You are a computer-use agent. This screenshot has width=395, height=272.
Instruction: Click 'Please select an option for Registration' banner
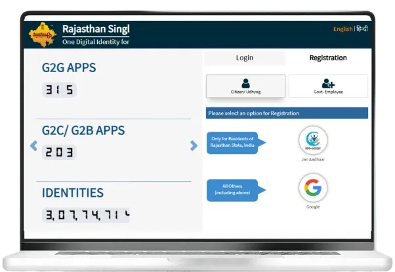point(287,113)
